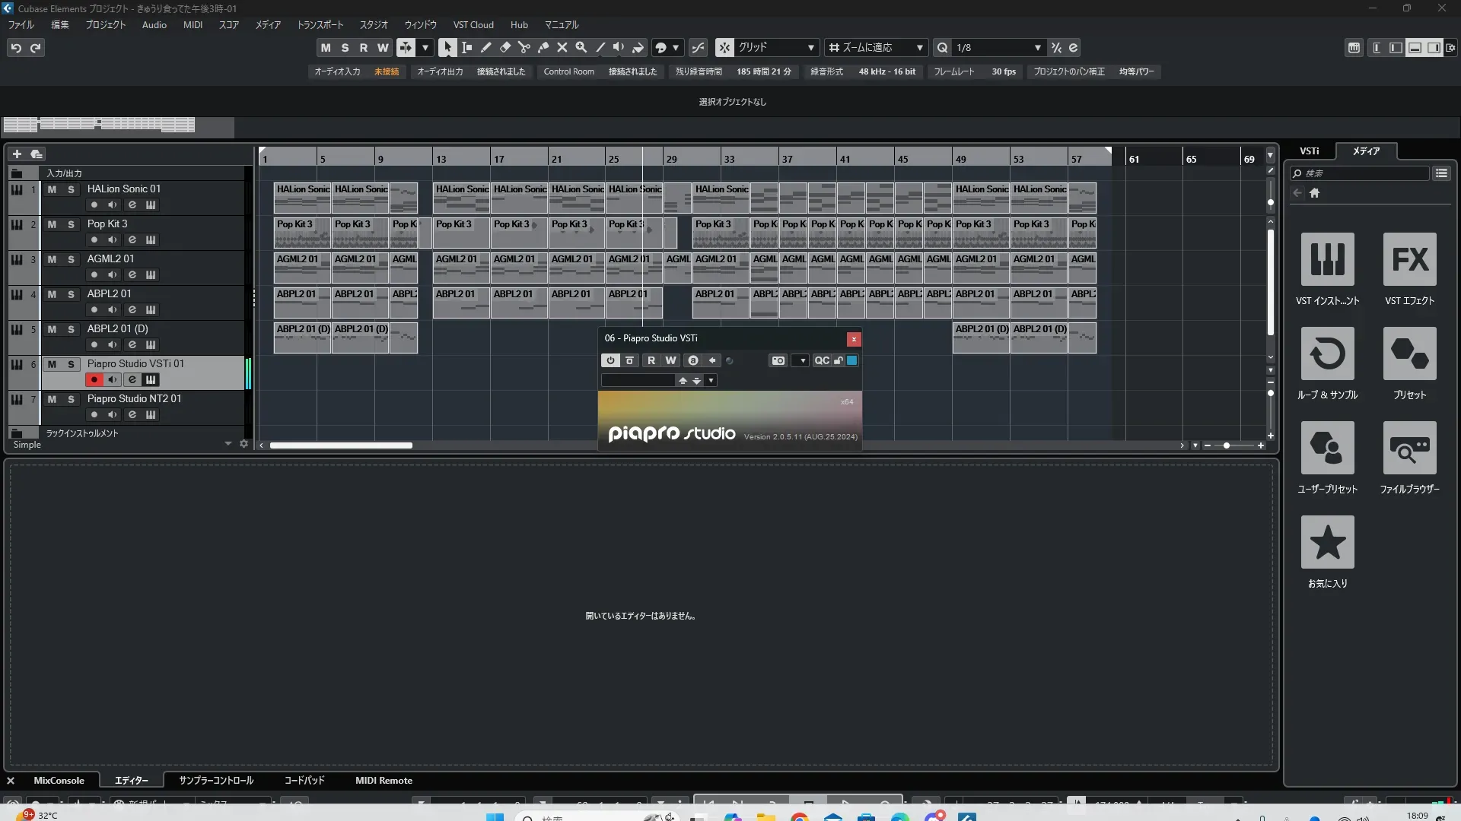
Task: Select the Erase tool
Action: (x=505, y=47)
